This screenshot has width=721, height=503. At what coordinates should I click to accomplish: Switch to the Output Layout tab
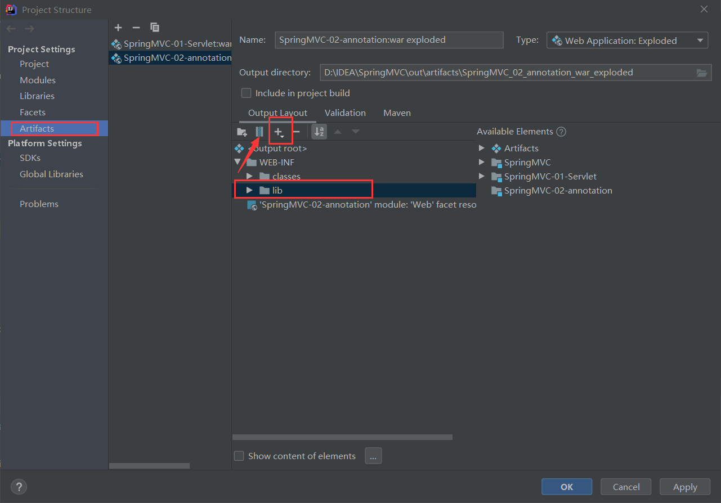[x=278, y=113]
